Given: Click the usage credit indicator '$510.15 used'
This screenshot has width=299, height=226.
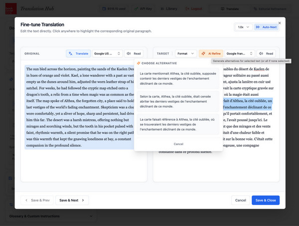Looking at the screenshot, I should 114,9.
